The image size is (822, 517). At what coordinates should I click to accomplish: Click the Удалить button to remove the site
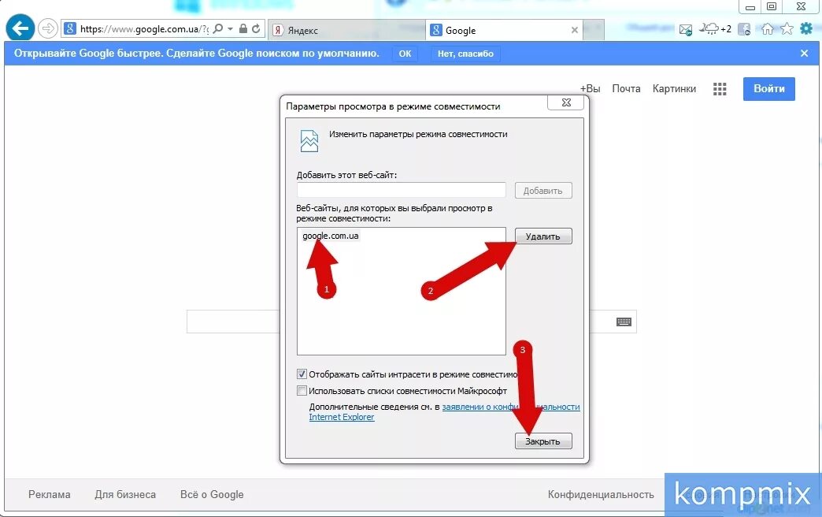[543, 236]
